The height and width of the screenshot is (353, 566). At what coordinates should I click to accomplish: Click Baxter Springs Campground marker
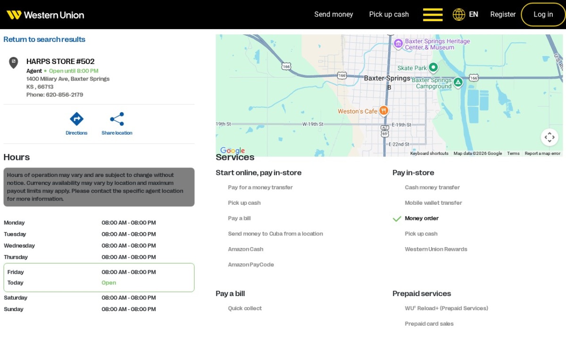click(458, 82)
